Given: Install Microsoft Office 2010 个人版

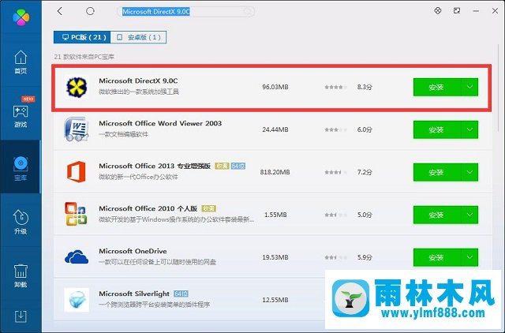Looking at the screenshot, I should pyautogui.click(x=437, y=215).
